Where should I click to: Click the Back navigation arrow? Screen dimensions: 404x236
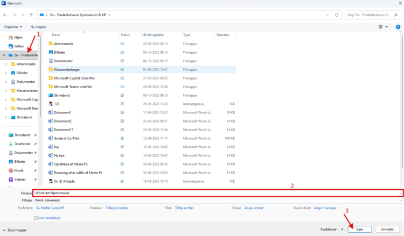[x=5, y=15]
